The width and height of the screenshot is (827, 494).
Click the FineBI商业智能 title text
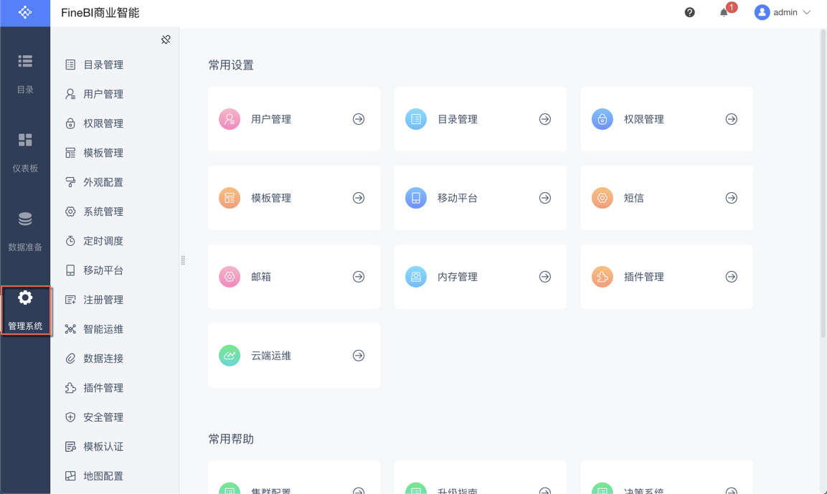pos(100,13)
